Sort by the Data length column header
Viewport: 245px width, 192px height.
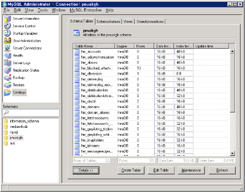164,46
